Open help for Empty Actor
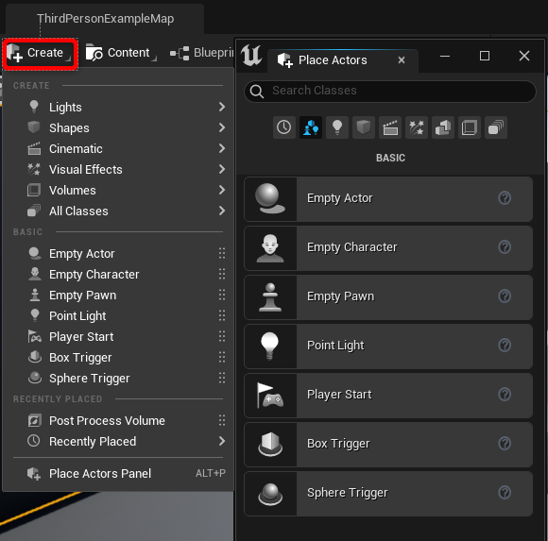The image size is (548, 541). coord(505,198)
